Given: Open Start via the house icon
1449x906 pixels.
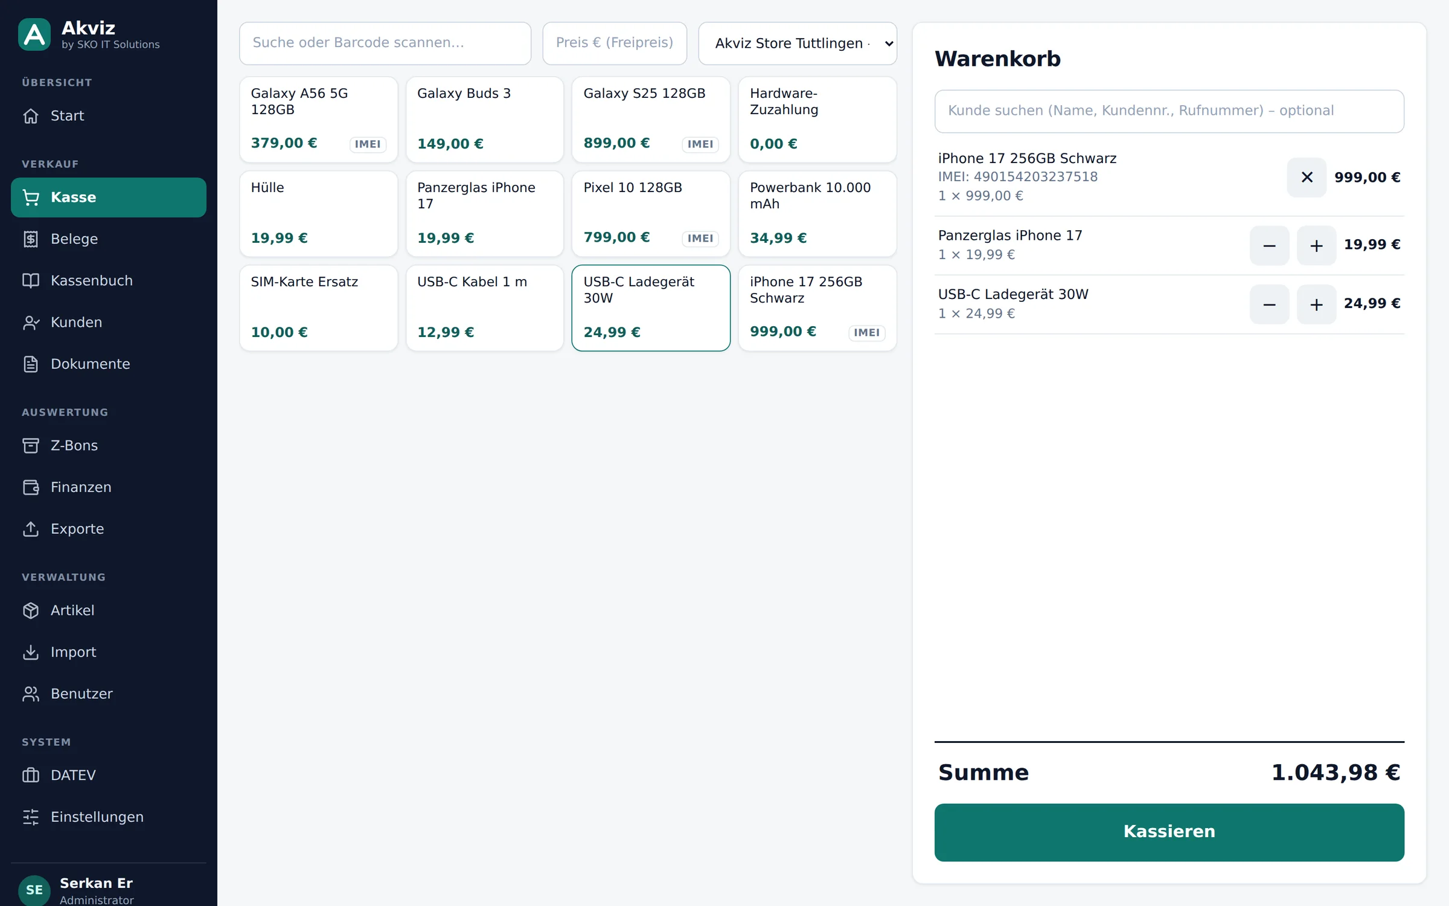Looking at the screenshot, I should [31, 115].
